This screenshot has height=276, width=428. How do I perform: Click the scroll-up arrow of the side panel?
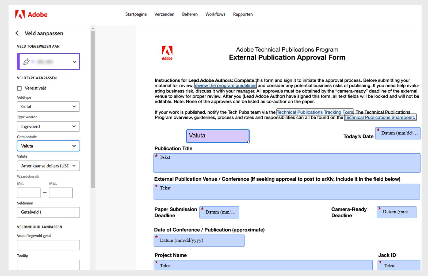coord(93,28)
